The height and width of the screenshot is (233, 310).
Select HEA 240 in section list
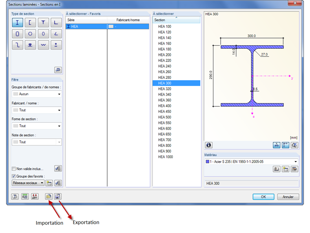pyautogui.click(x=176, y=66)
